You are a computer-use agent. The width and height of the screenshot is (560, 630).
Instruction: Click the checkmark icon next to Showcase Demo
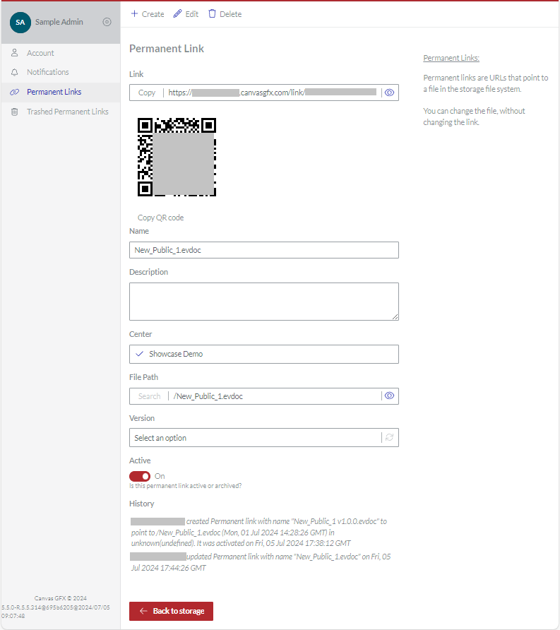click(139, 354)
